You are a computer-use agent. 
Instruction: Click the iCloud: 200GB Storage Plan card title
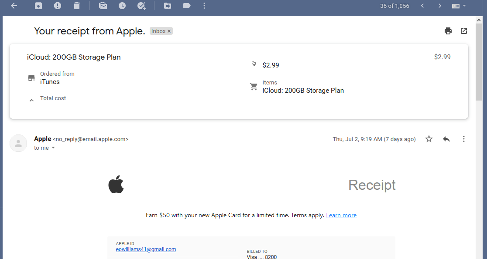[x=74, y=57]
